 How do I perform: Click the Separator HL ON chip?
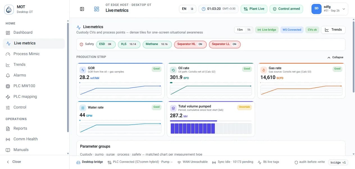190,44
